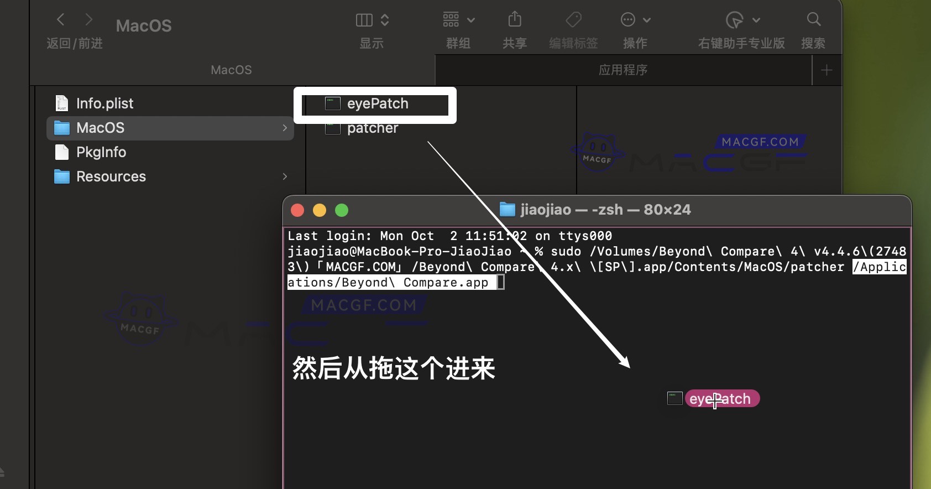Go back in Finder navigation
The height and width of the screenshot is (489, 931).
pos(61,20)
